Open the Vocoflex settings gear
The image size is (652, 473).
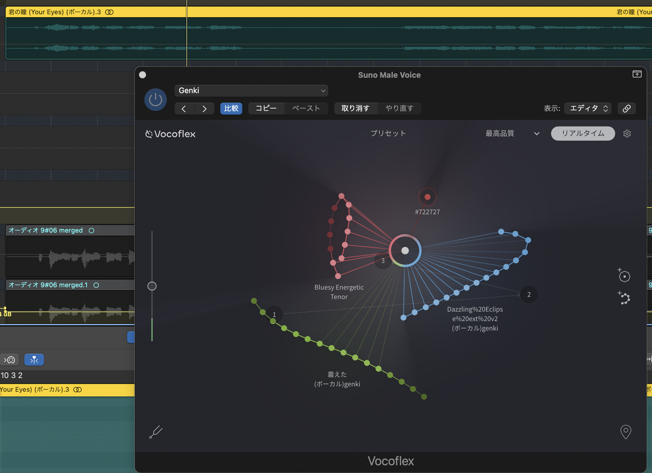627,133
